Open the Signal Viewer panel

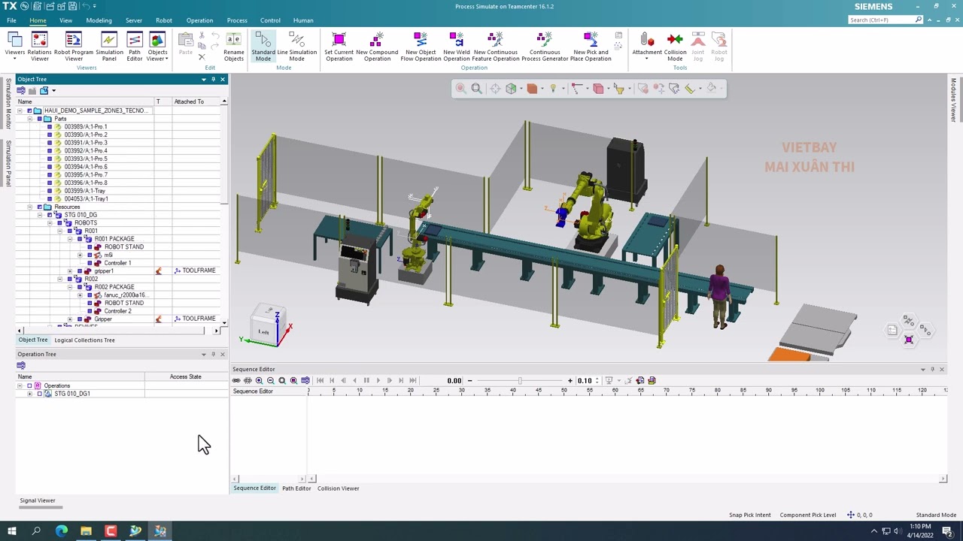[x=38, y=500]
